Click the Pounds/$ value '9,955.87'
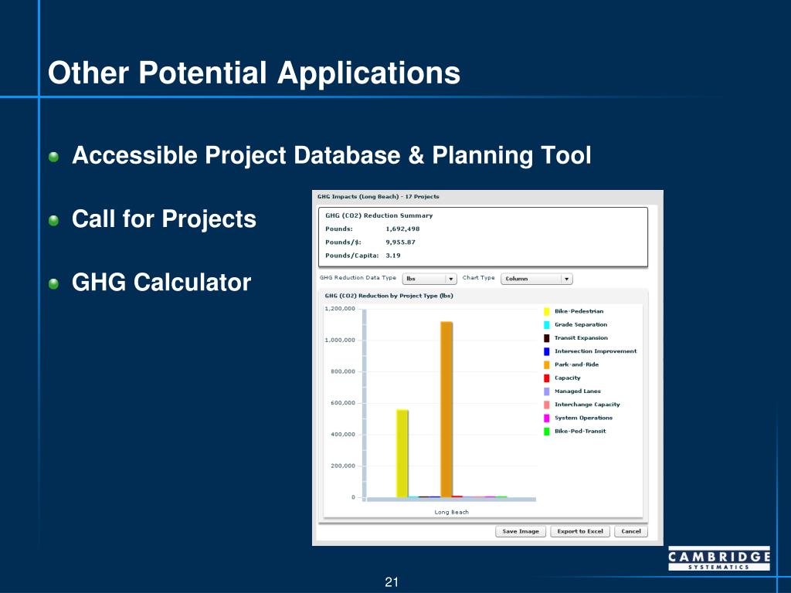The image size is (791, 593). 401,242
